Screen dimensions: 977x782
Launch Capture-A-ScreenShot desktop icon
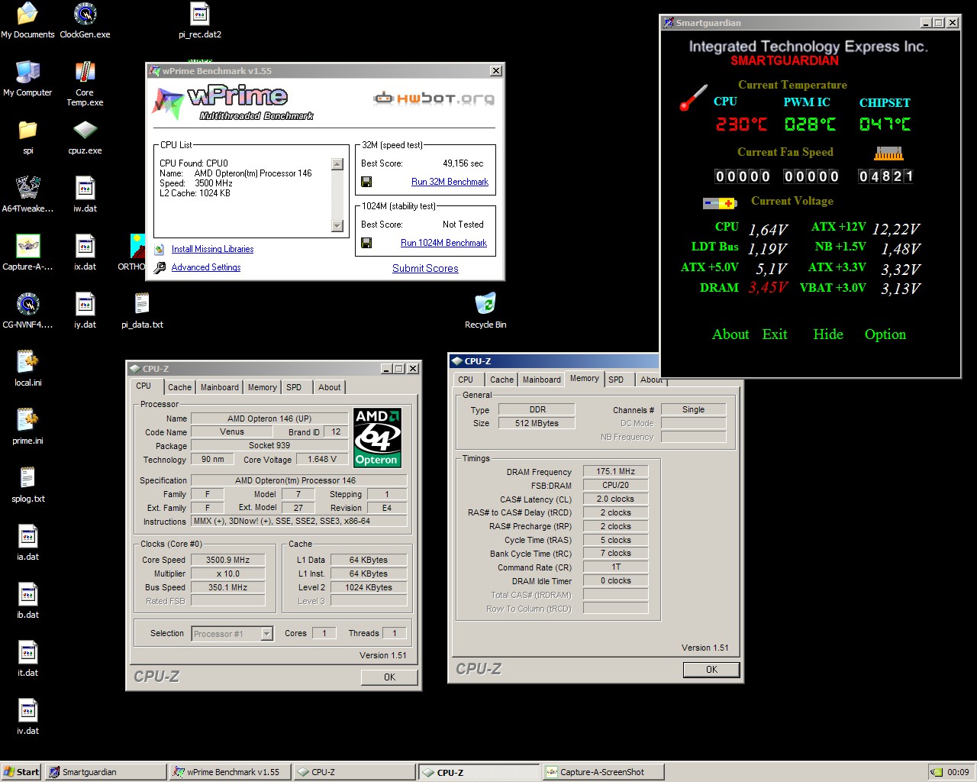(27, 253)
